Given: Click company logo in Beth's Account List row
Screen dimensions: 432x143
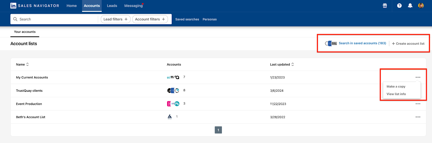Looking at the screenshot, I should [x=170, y=117].
